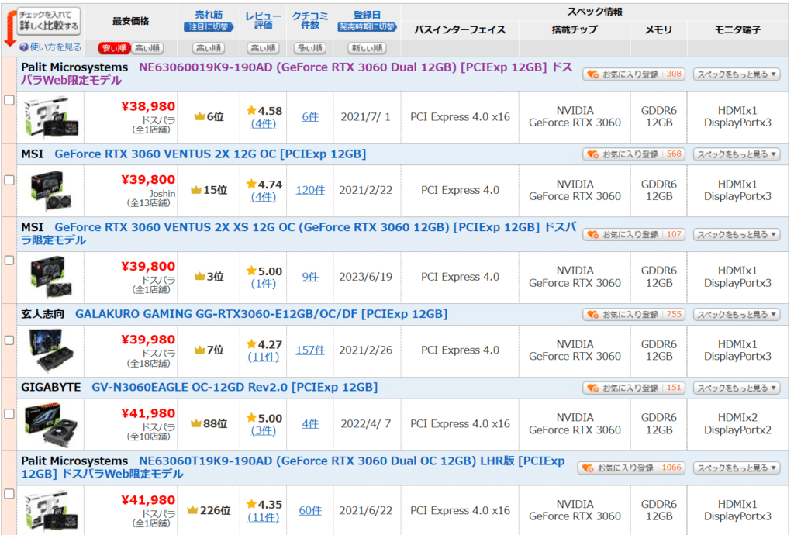Open the ¥39,800 Joshin price link
Image resolution: width=794 pixels, height=535 pixels.
[x=148, y=180]
